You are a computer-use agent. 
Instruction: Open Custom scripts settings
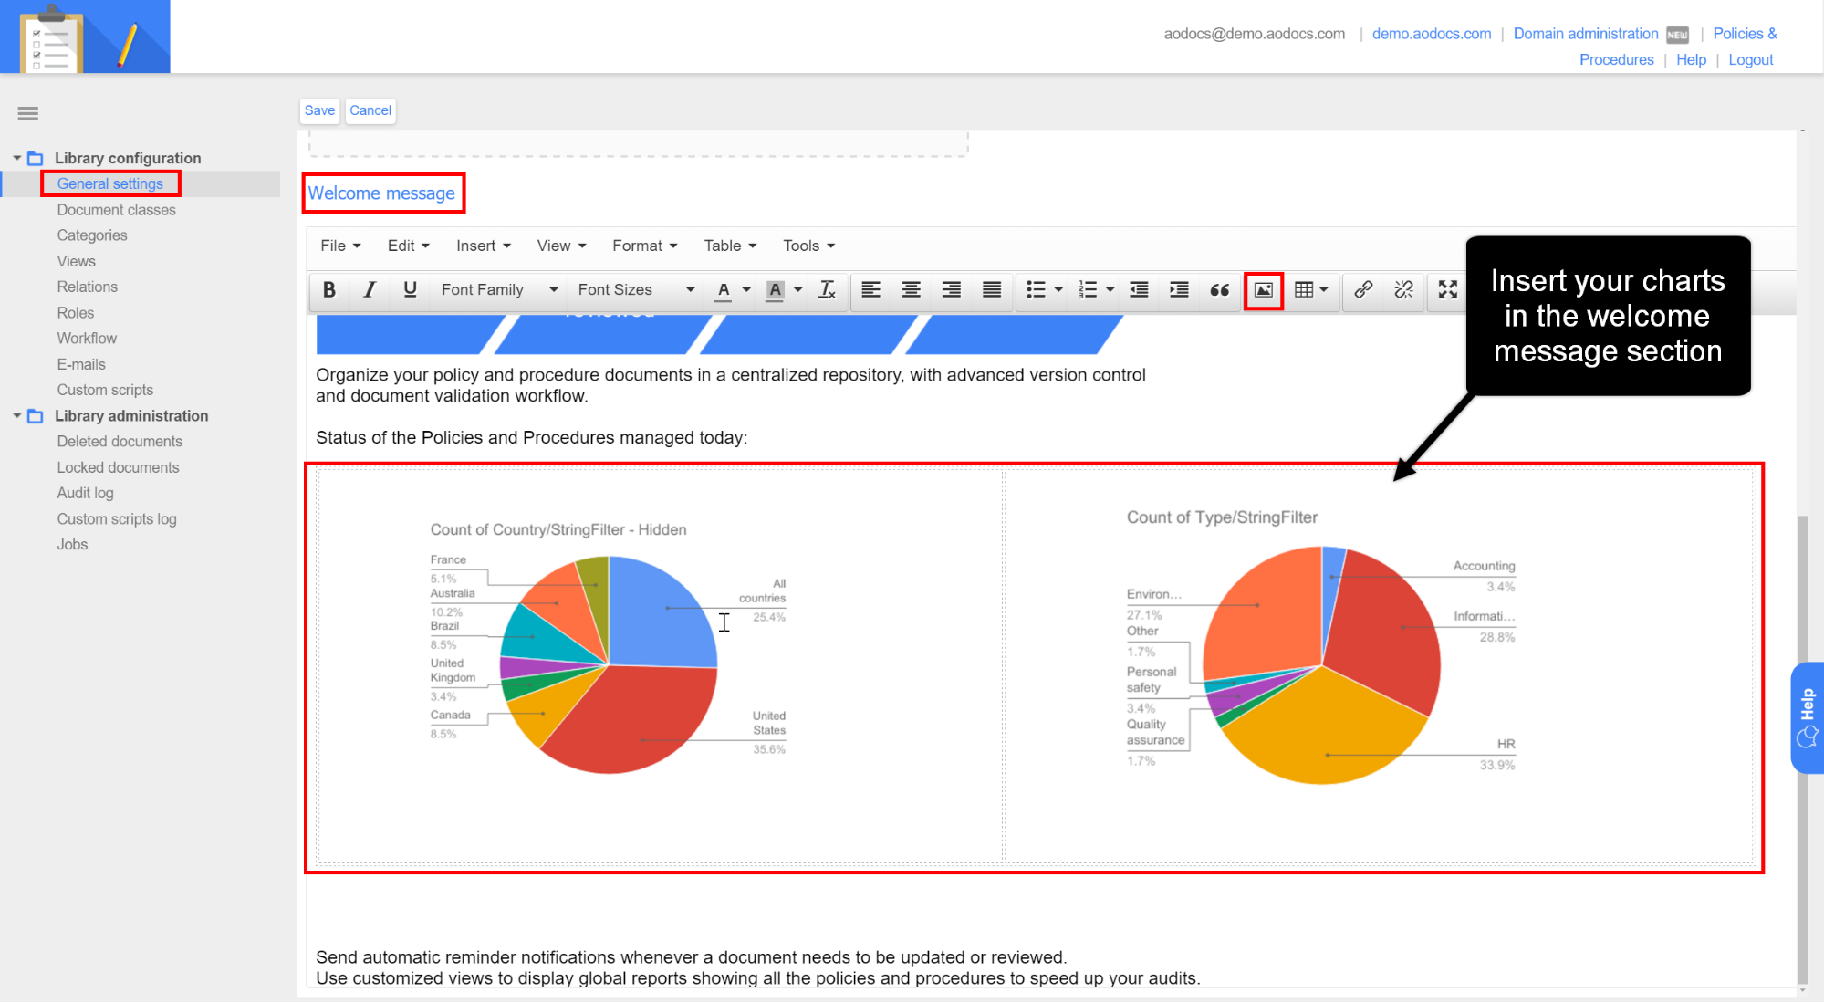105,390
